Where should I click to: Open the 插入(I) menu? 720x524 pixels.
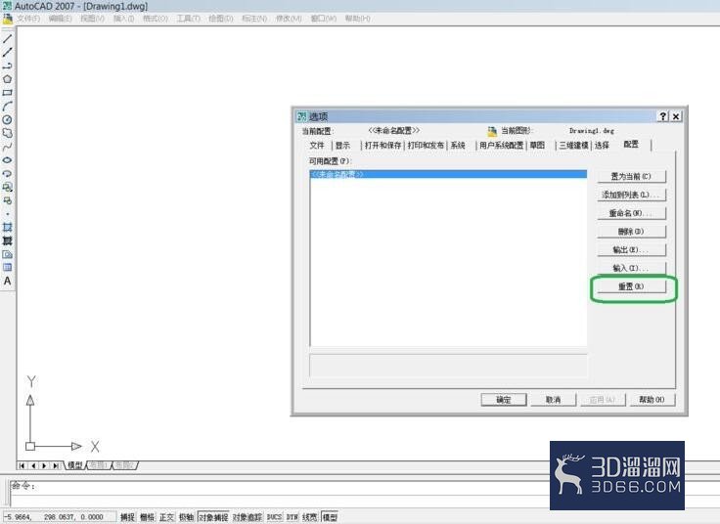pyautogui.click(x=123, y=19)
